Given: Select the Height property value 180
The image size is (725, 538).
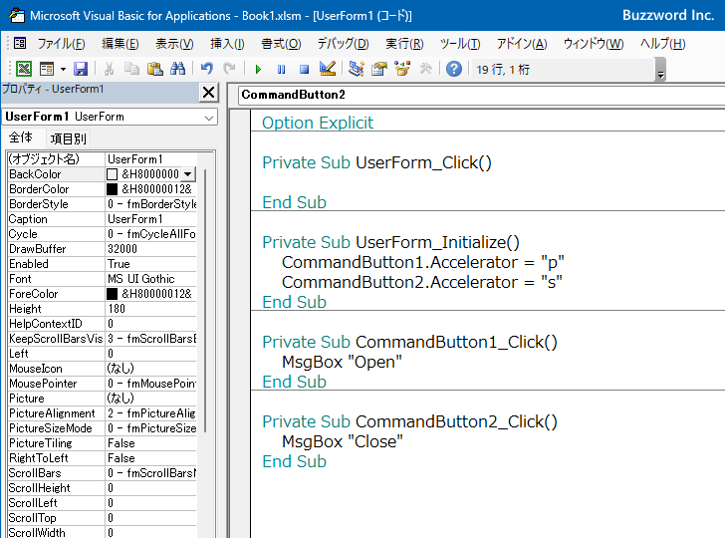Looking at the screenshot, I should [x=150, y=309].
